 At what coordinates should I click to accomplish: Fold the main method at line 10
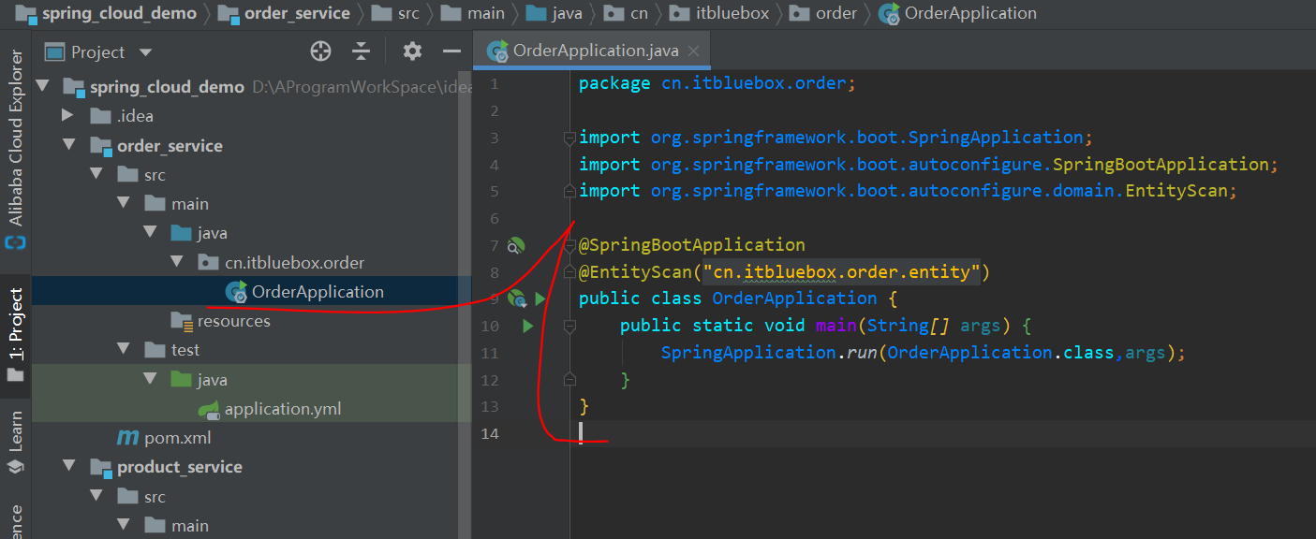(x=569, y=327)
